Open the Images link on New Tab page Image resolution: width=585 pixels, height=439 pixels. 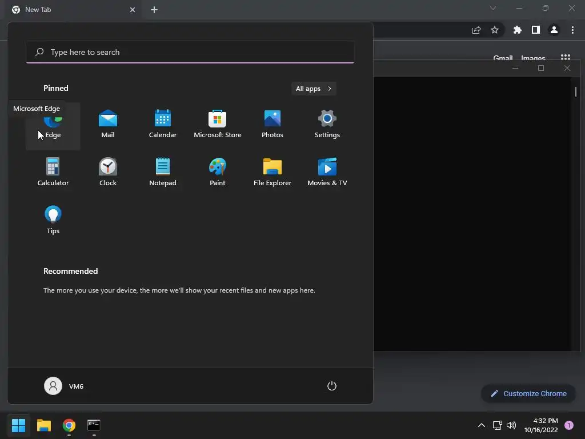[x=533, y=58]
